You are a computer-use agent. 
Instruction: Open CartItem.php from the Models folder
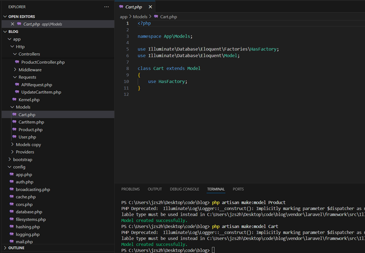[x=31, y=122]
